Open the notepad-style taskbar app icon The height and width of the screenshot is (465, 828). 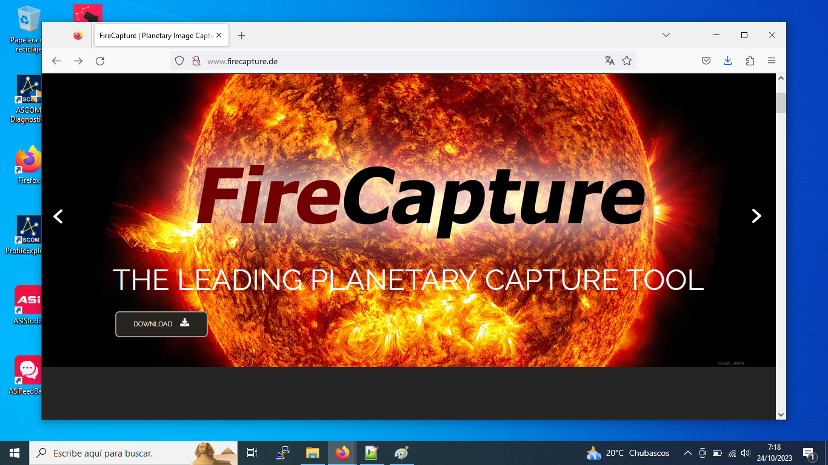[x=372, y=453]
